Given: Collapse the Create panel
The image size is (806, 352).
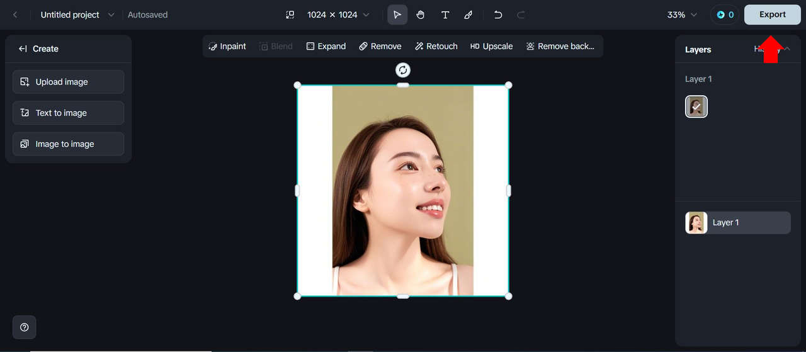Looking at the screenshot, I should click(23, 48).
